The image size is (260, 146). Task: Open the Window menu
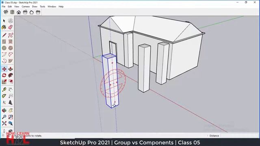pos(52,6)
